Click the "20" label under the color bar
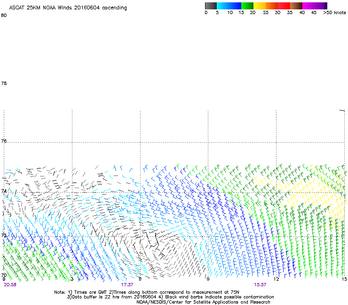Image resolution: width=348 pixels, height=305 pixels. (253, 13)
